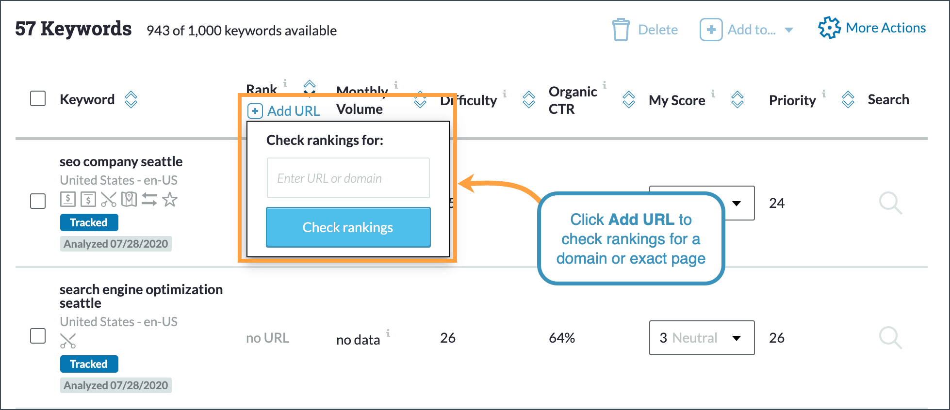This screenshot has width=950, height=410.
Task: Click the star reviews SERP icon
Action: [170, 199]
